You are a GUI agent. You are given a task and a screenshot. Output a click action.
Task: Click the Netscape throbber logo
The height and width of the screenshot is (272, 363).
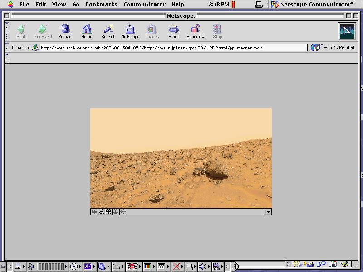[x=347, y=31]
